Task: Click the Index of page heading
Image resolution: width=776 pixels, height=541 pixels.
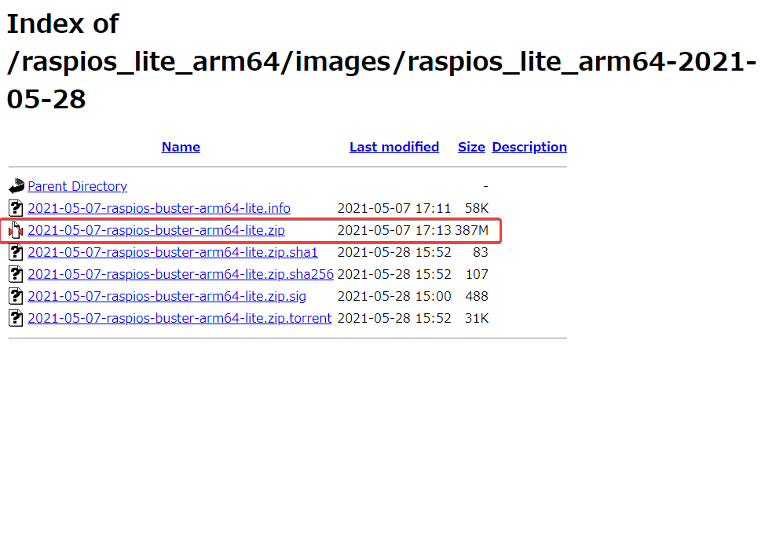Action: pyautogui.click(x=382, y=61)
